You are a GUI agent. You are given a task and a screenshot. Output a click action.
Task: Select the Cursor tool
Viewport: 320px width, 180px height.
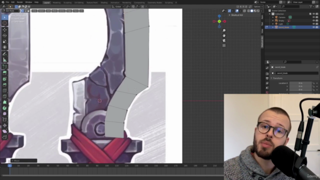coord(4,23)
